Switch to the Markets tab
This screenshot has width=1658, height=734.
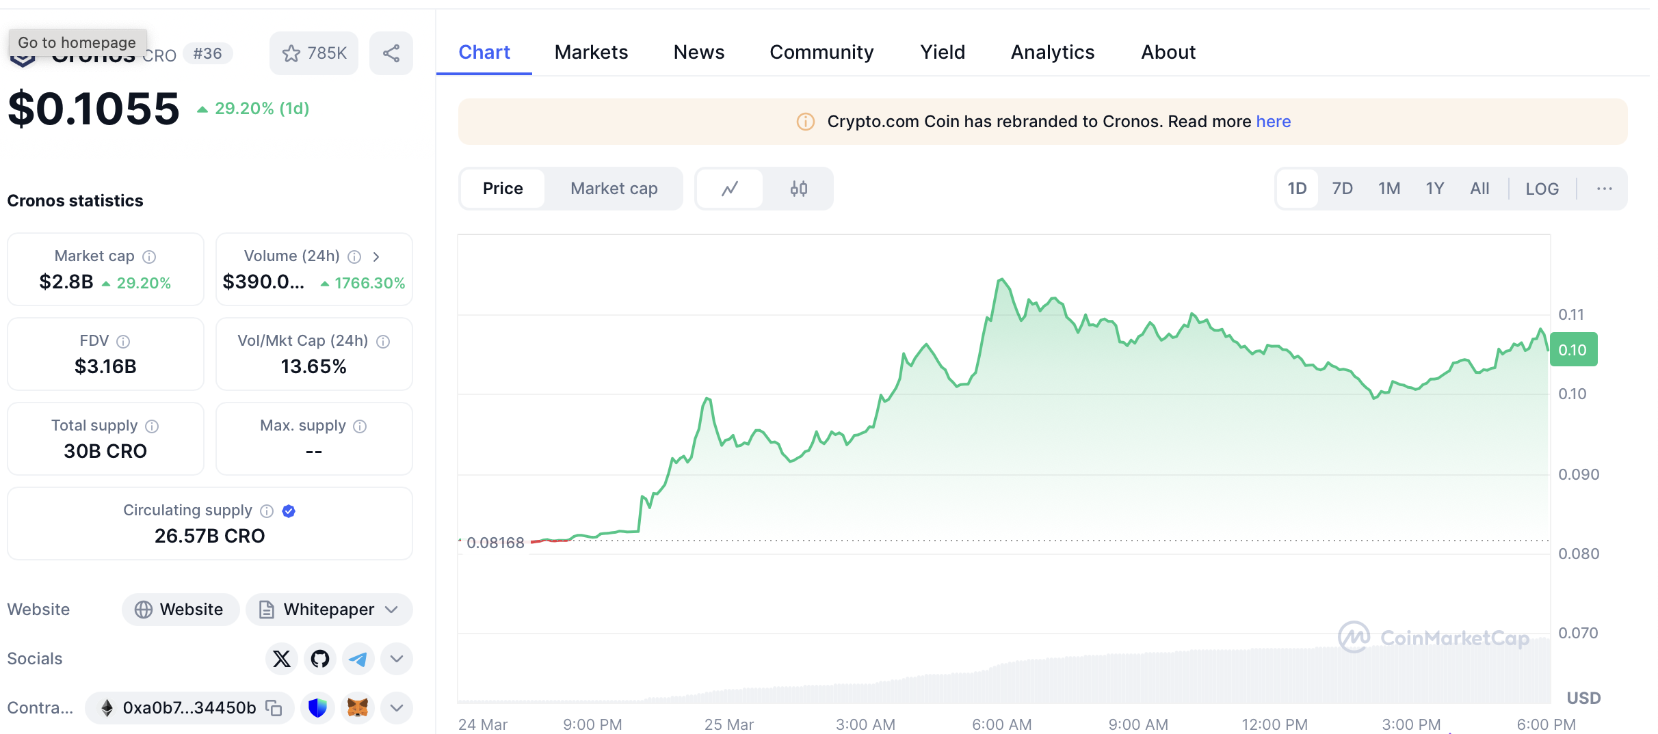pos(591,52)
